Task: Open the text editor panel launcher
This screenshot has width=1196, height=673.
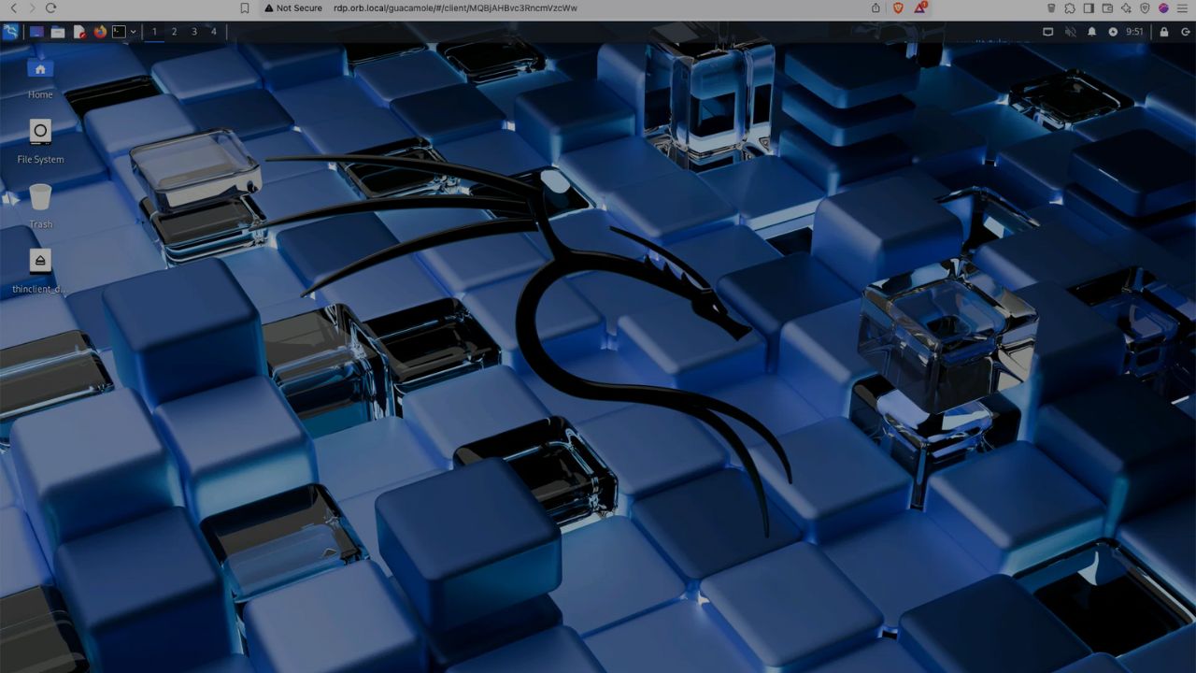Action: coord(79,32)
